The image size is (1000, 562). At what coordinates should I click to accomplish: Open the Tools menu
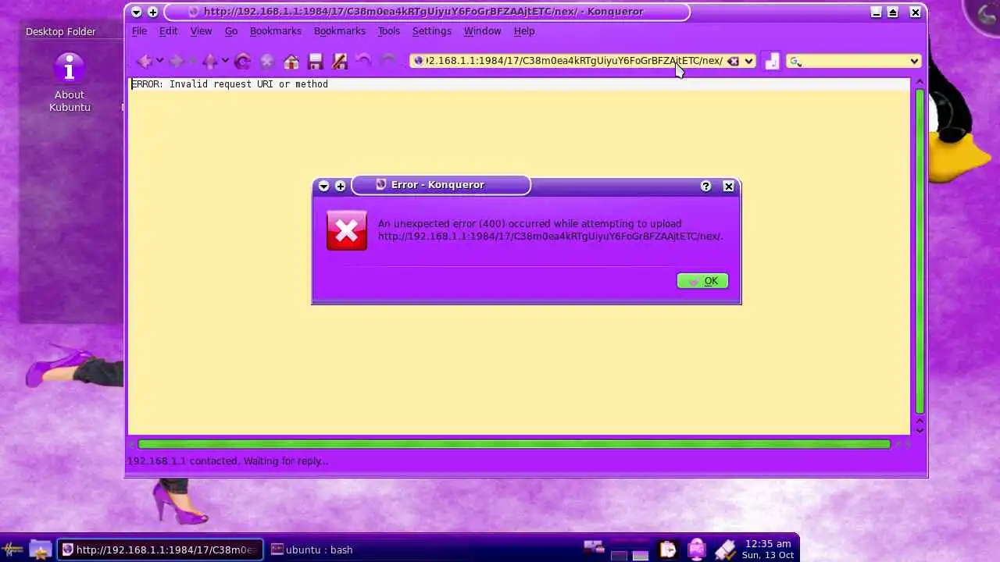388,31
